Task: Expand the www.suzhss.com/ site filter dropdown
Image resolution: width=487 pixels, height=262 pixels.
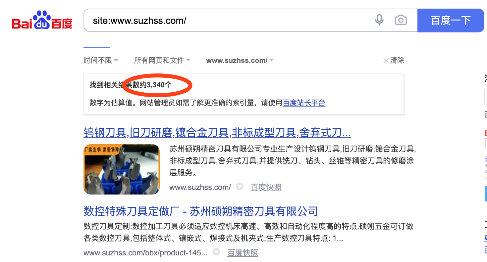Action: (x=240, y=61)
